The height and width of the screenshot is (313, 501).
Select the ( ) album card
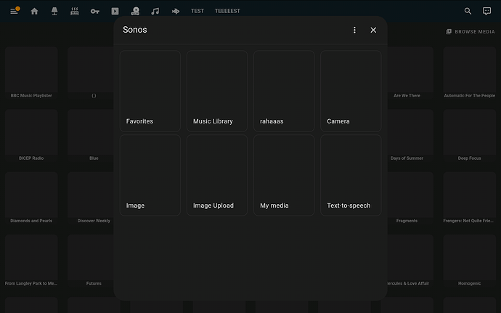click(x=91, y=73)
